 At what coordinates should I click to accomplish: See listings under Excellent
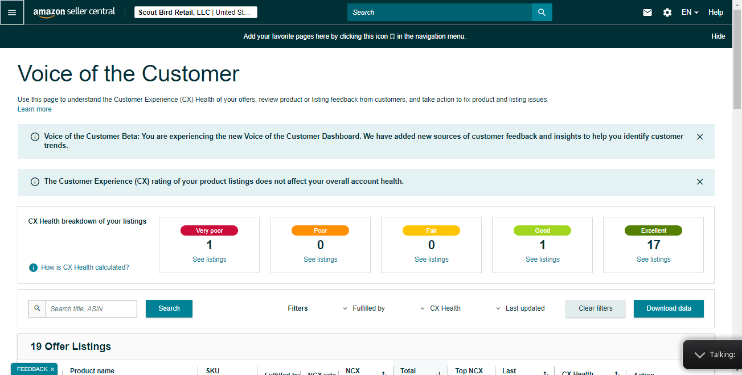[x=654, y=259]
